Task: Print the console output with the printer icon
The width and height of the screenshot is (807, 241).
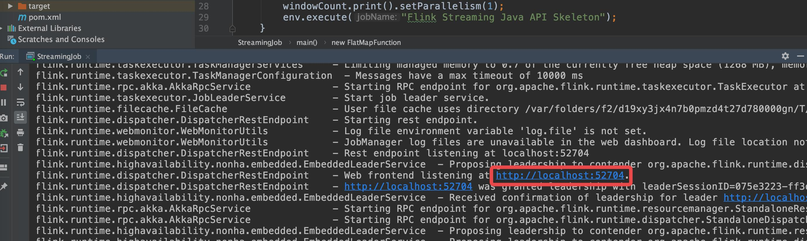Action: click(x=20, y=132)
